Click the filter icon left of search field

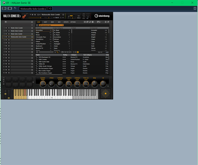click(37, 52)
